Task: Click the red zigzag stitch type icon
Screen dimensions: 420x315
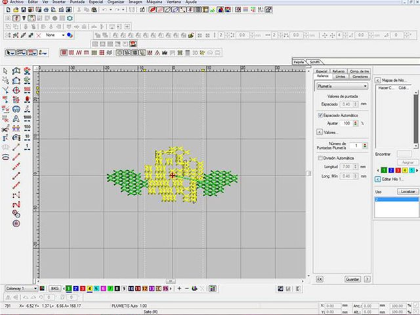Action: click(79, 52)
